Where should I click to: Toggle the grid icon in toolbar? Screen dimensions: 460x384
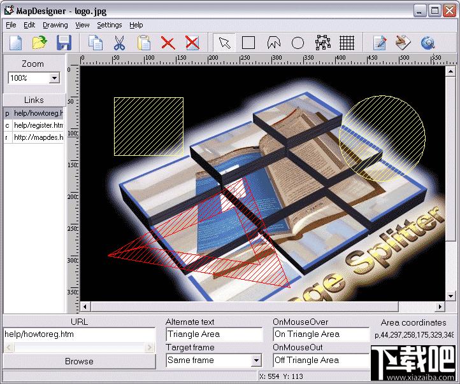(347, 43)
